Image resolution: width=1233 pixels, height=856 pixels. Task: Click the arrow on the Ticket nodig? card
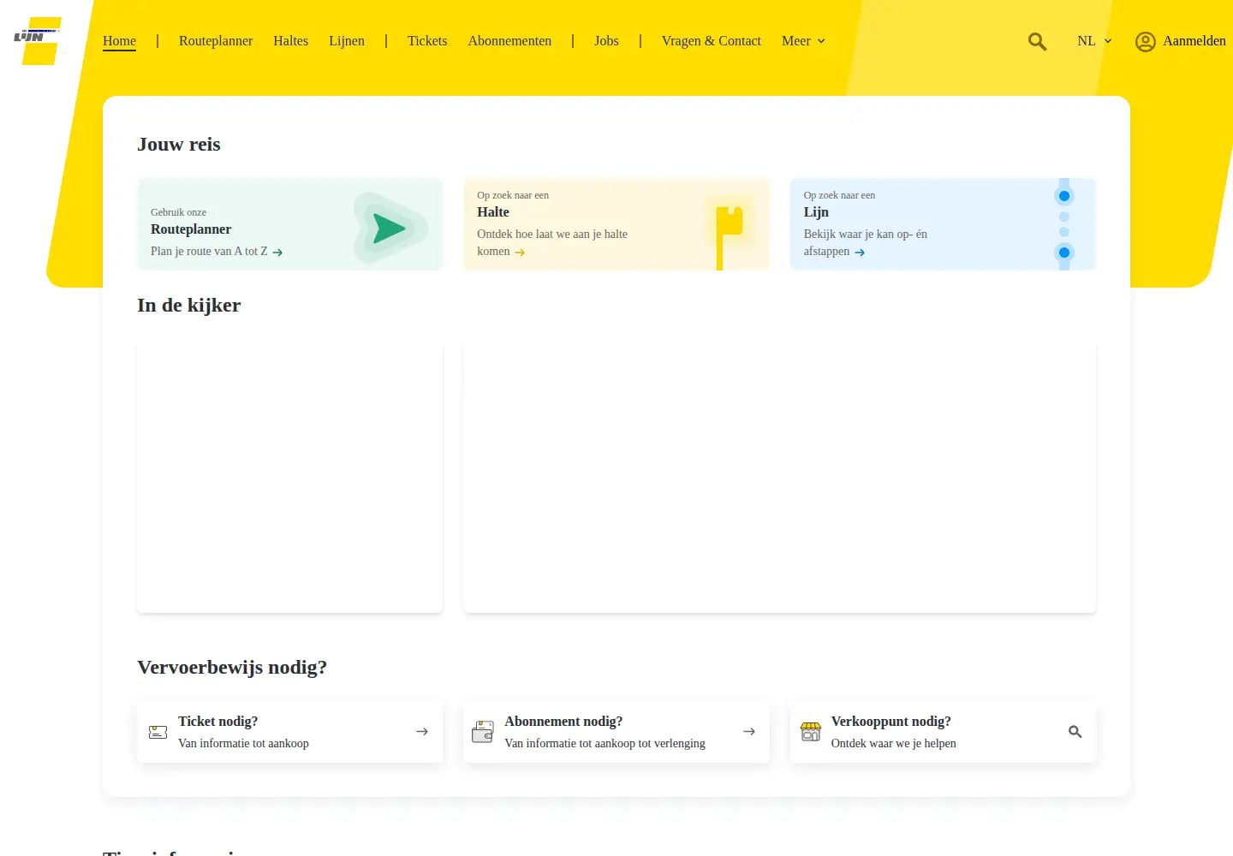(422, 732)
